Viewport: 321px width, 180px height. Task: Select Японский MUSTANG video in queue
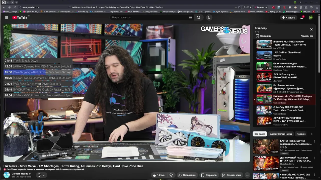click(284, 44)
